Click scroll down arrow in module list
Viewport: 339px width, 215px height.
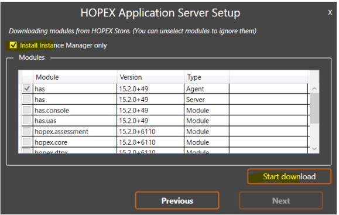click(x=314, y=149)
